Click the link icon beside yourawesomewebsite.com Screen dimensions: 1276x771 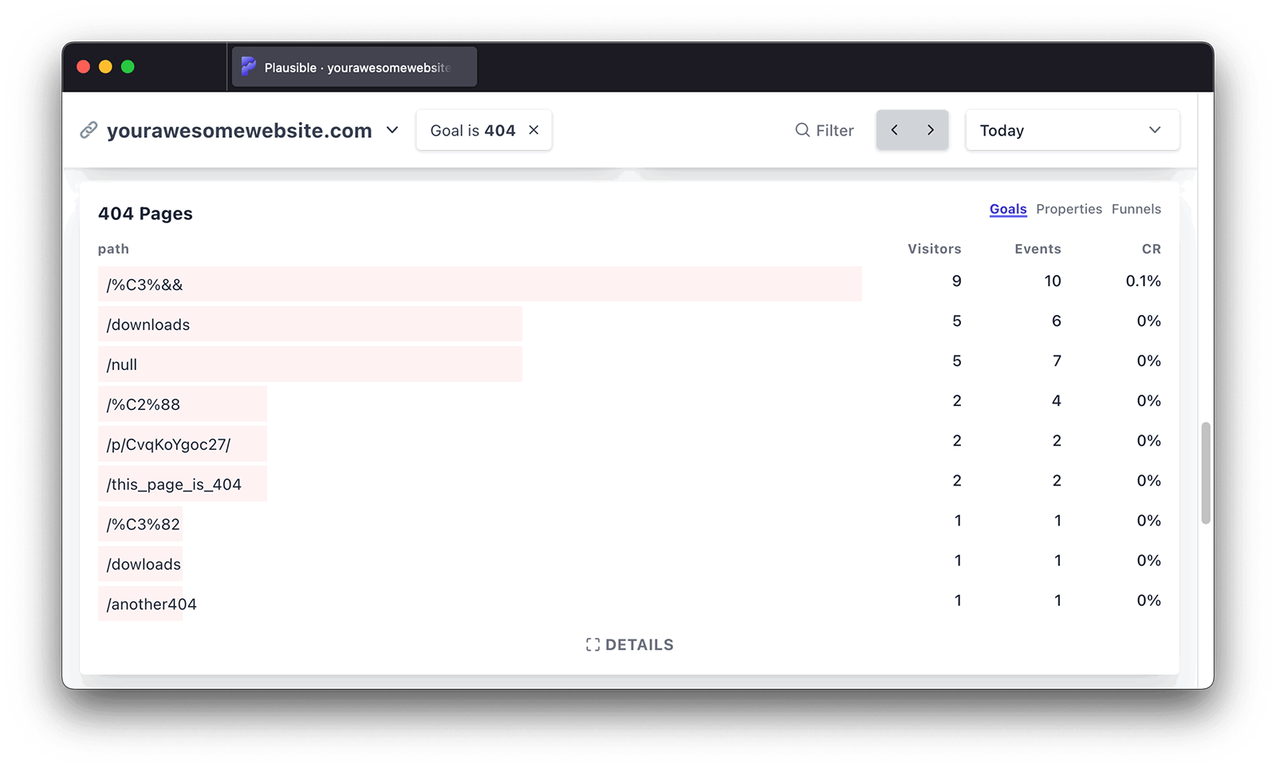click(x=89, y=130)
